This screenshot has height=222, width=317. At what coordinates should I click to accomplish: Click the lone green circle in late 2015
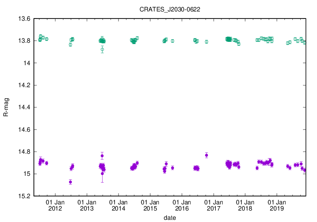(x=173, y=41)
